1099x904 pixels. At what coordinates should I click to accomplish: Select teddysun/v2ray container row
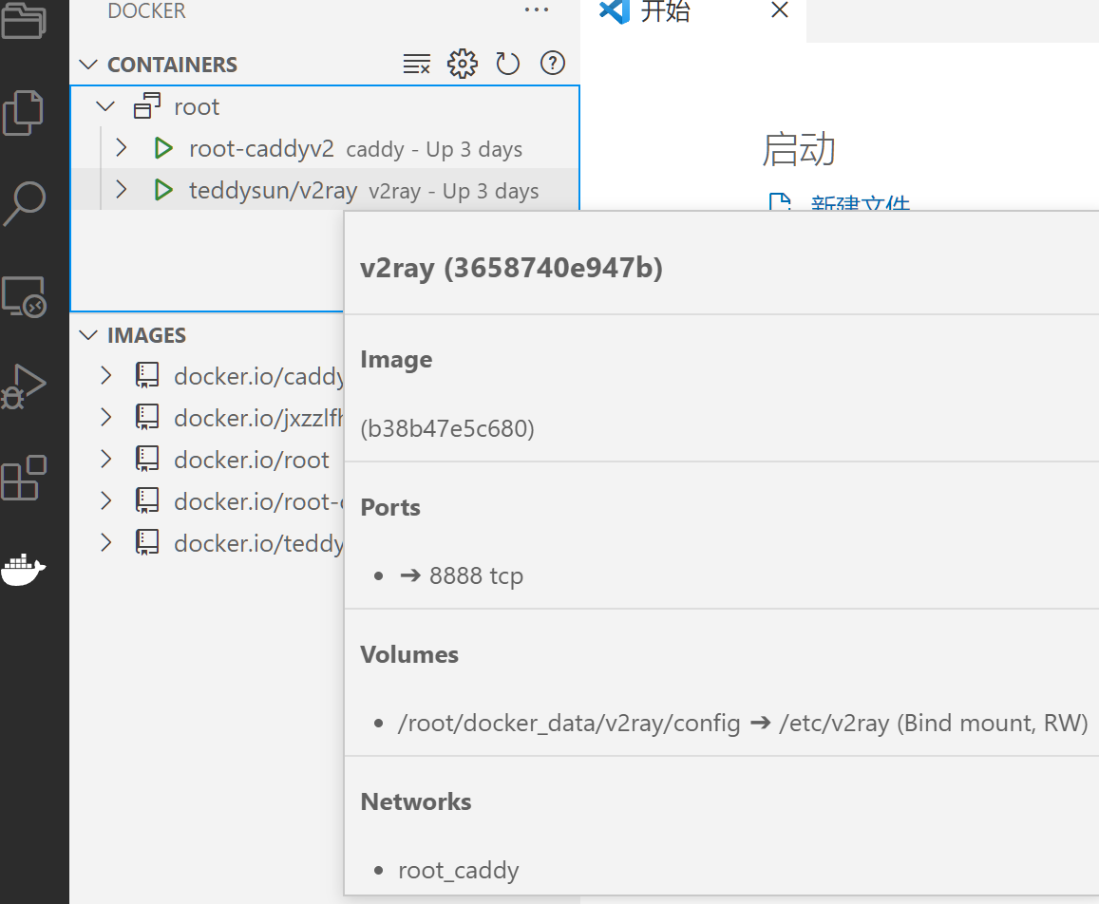click(x=325, y=190)
